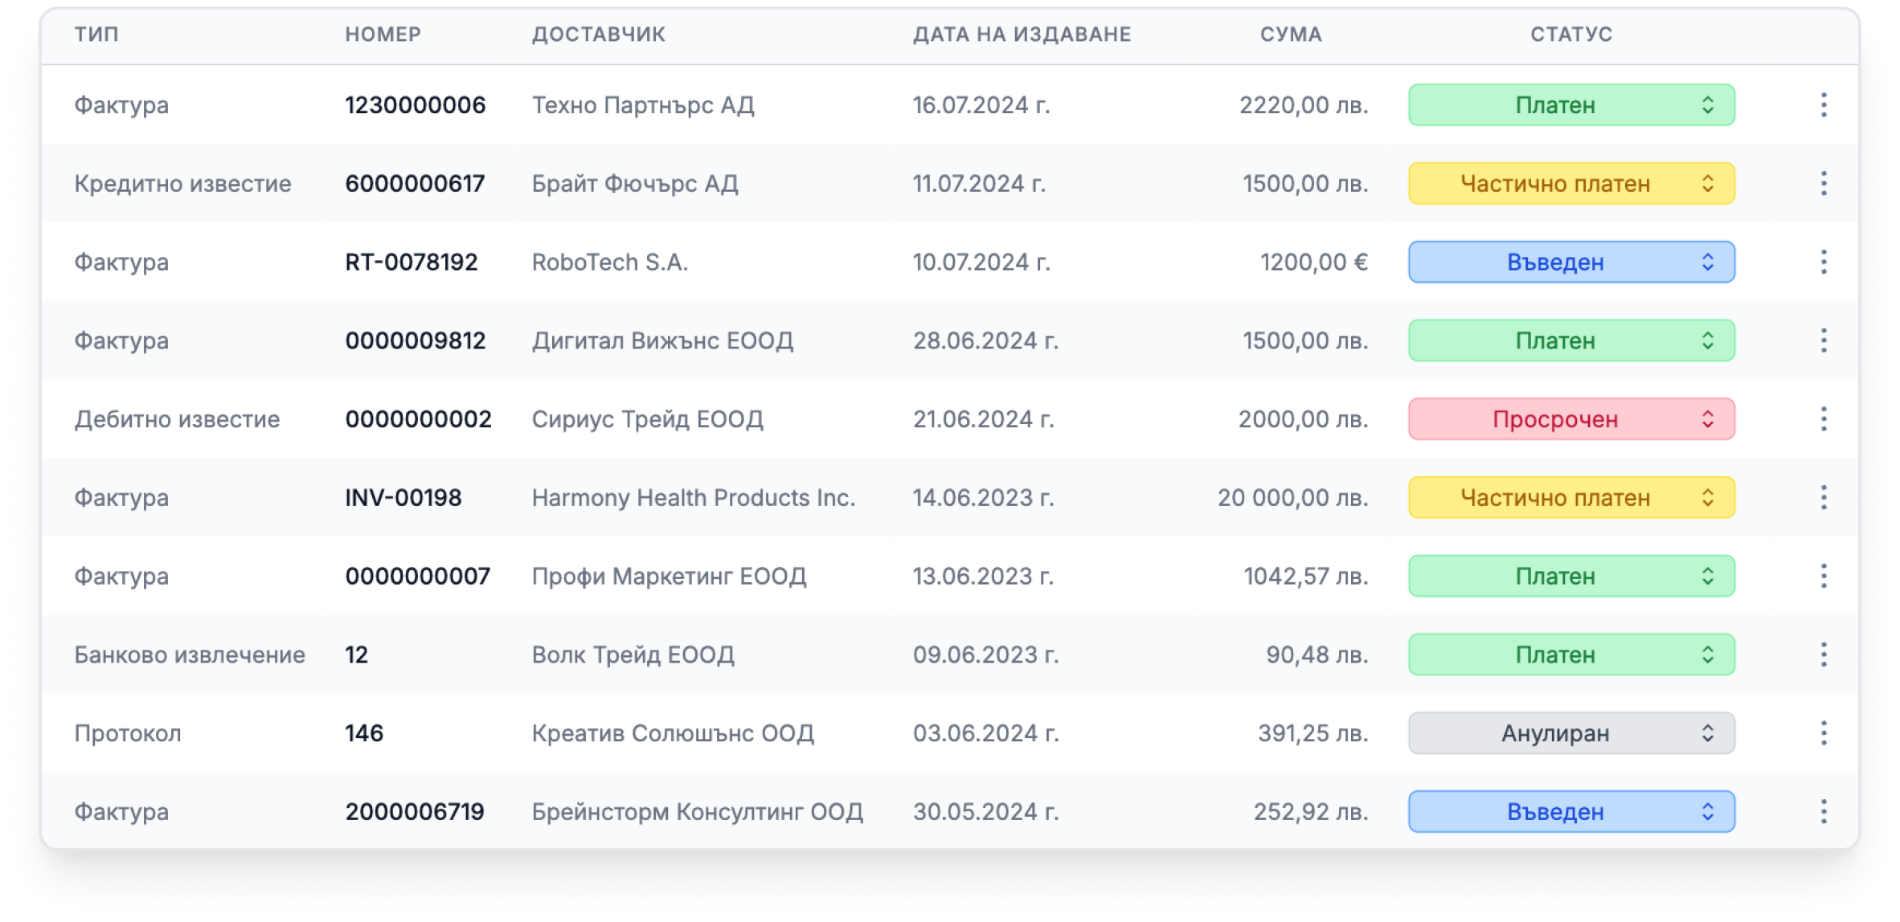The width and height of the screenshot is (1900, 922).
Task: Open more options menu for INV-00198 row
Action: (x=1823, y=498)
